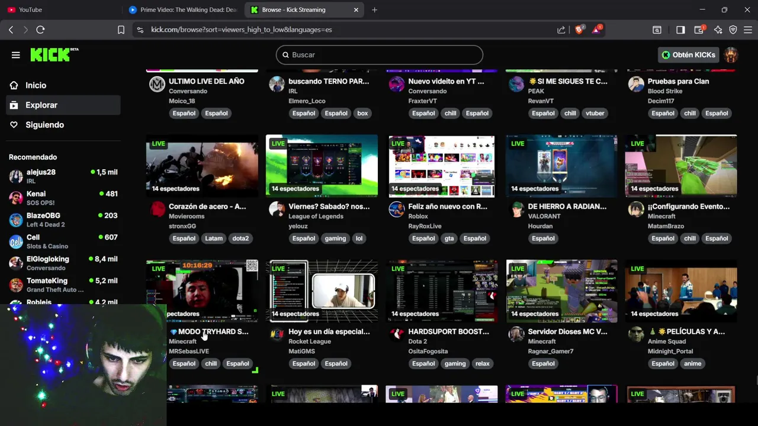This screenshot has width=758, height=426.
Task: Click alejus28 avatar in Recomendado
Action: [x=16, y=176]
